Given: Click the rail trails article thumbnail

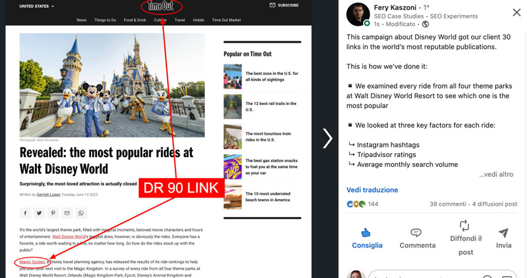Looking at the screenshot, I should (233, 106).
